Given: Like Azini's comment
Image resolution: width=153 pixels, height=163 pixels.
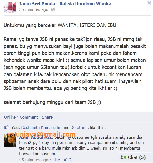Looking at the screenshot, I should [x=56, y=160].
